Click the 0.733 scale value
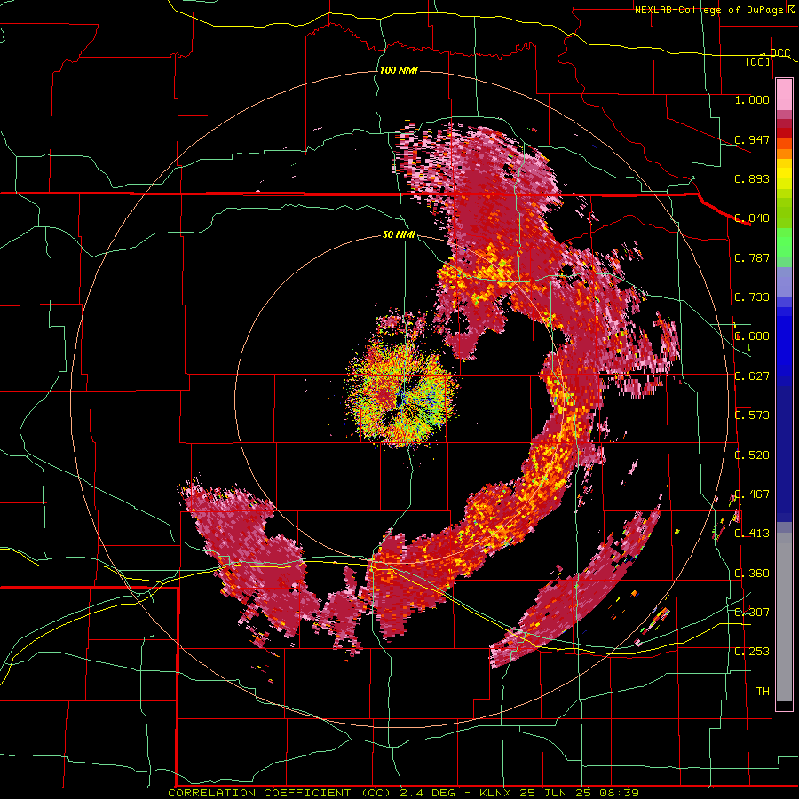 [752, 297]
